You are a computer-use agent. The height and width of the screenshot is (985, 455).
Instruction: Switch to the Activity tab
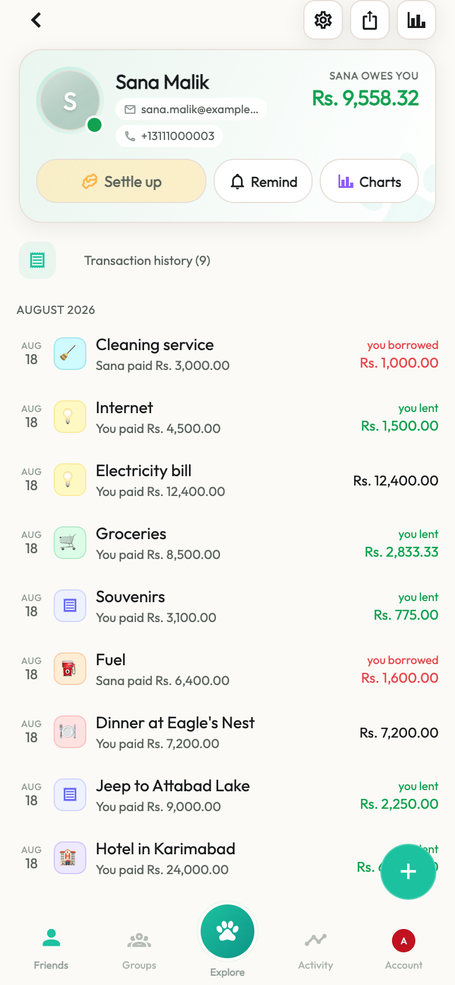click(x=316, y=949)
